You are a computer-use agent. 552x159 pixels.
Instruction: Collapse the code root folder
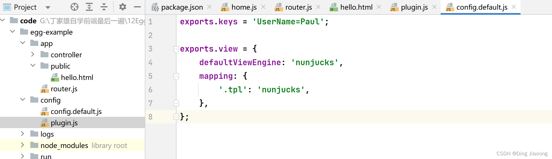3,20
